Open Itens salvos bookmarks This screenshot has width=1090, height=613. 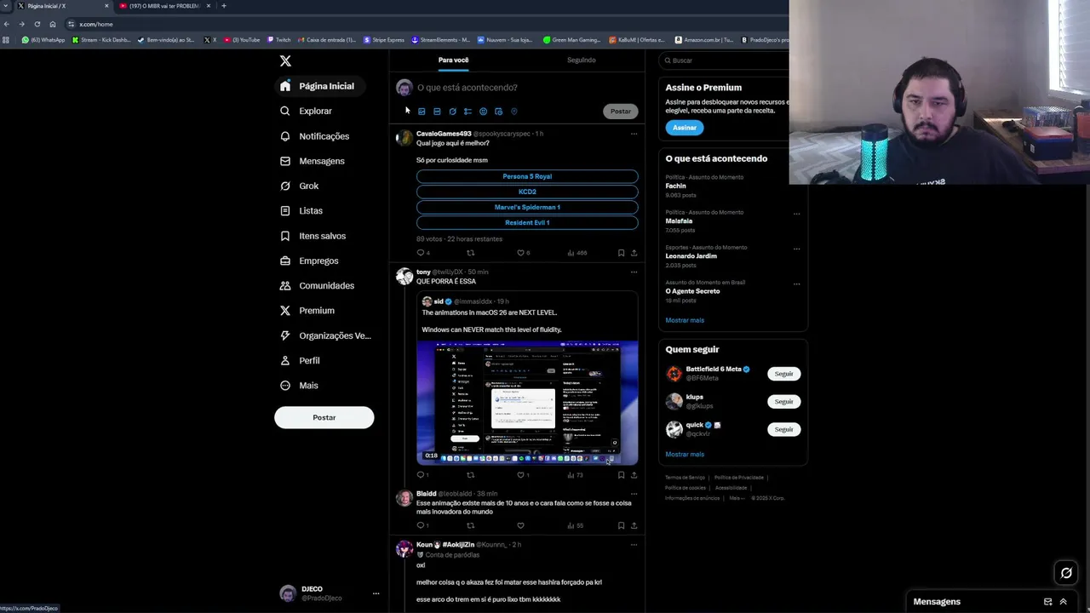tap(313, 236)
